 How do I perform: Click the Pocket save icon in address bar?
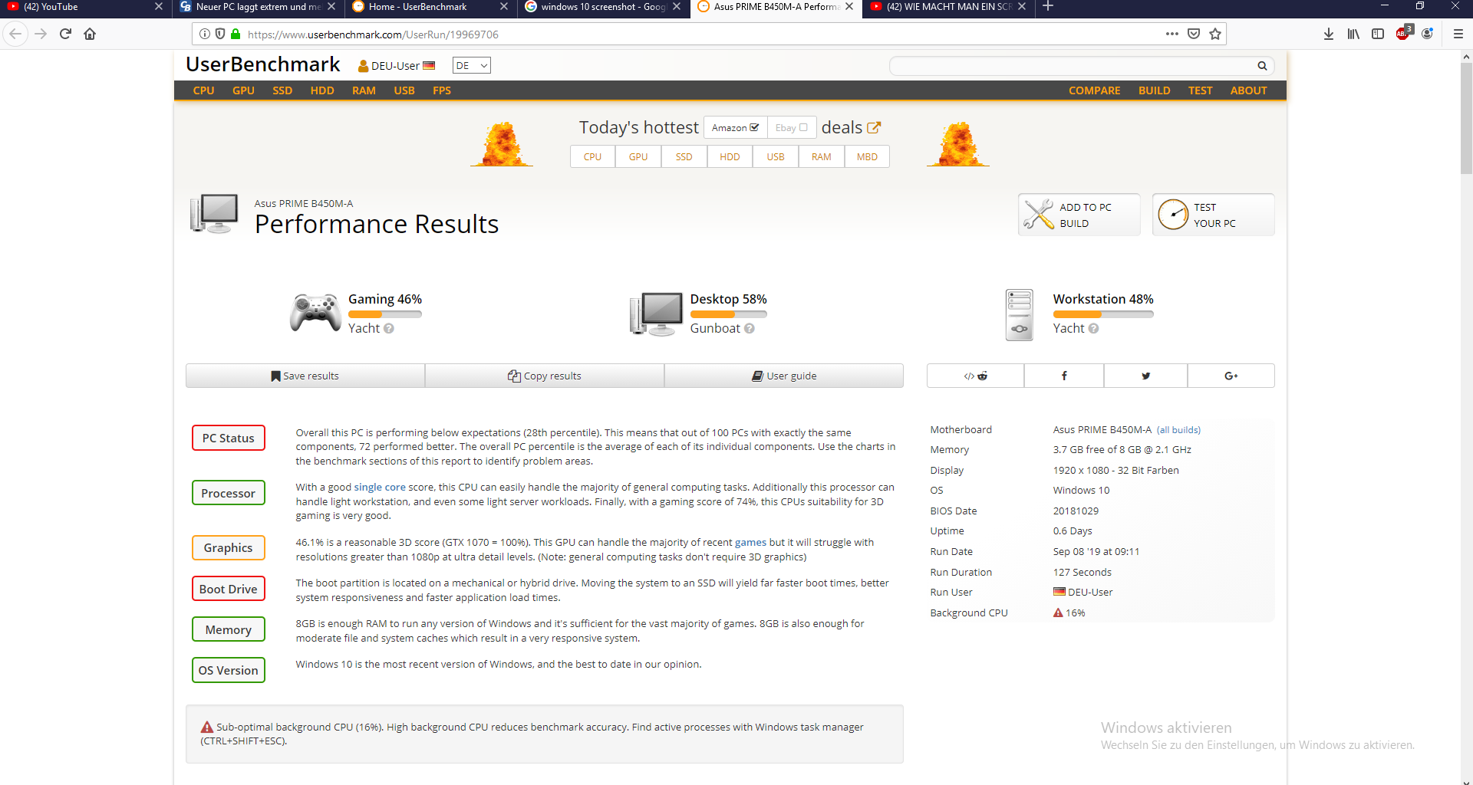click(1194, 34)
